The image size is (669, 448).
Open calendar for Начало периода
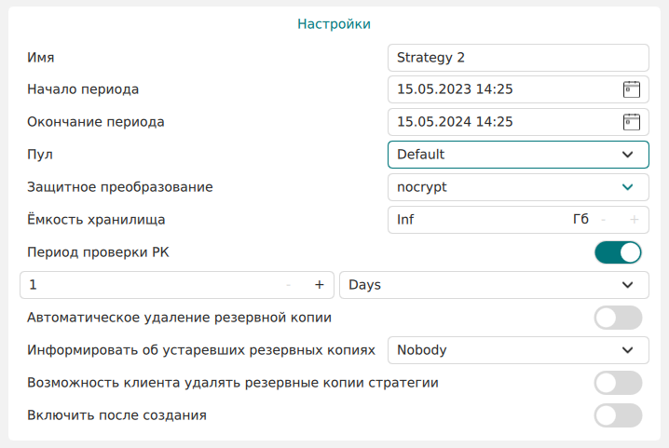click(x=632, y=89)
